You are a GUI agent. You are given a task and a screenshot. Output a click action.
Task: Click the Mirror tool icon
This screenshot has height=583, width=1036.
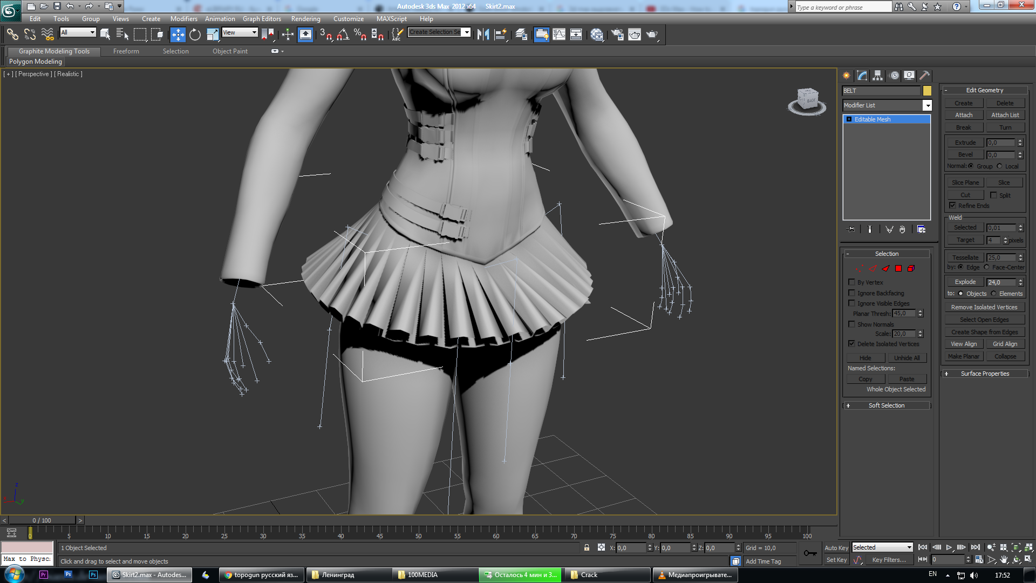click(x=483, y=35)
